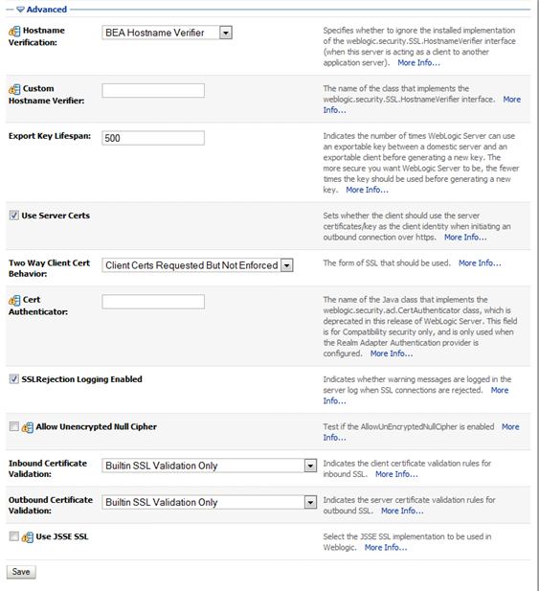
Task: Uncheck the Use Server Certs checkbox
Action: pyautogui.click(x=14, y=216)
